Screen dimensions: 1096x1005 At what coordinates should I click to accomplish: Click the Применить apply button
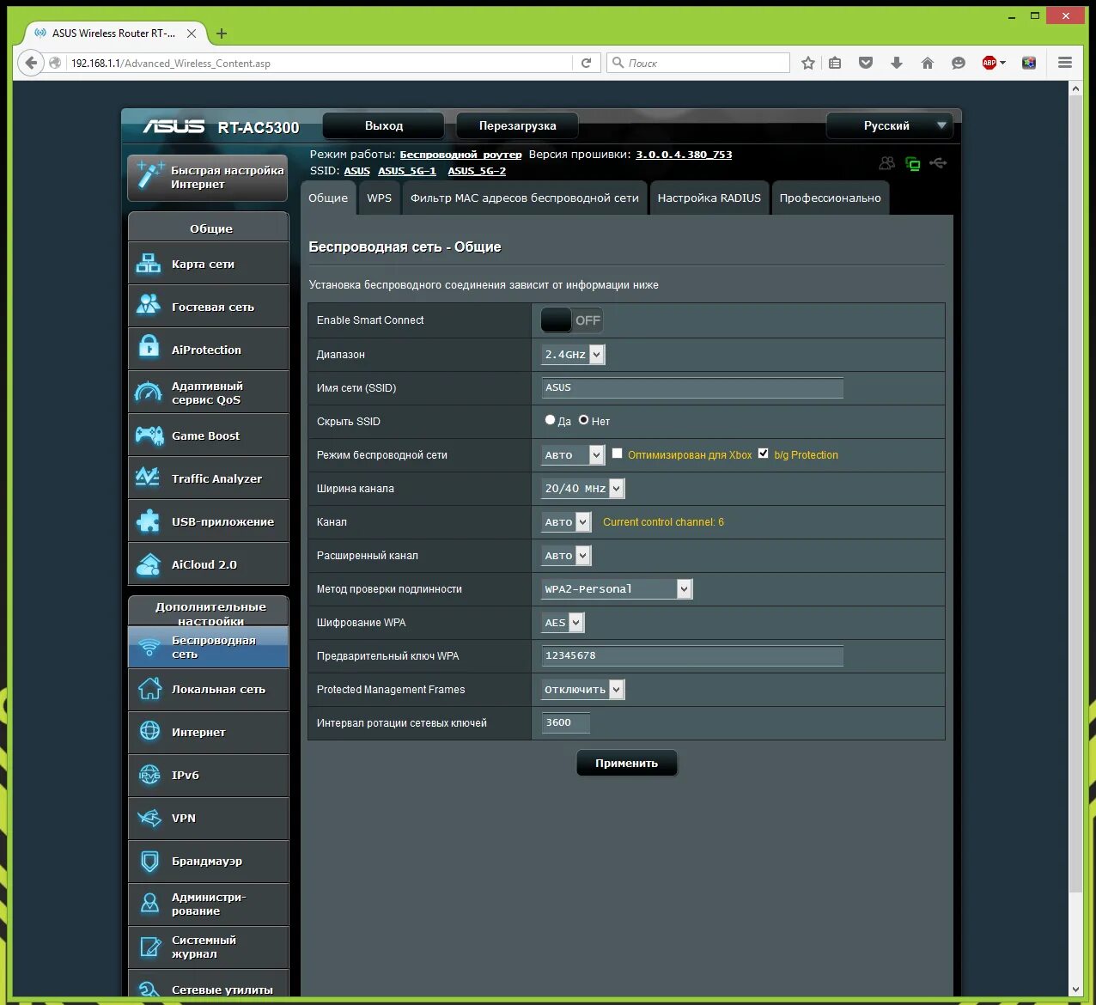(627, 763)
